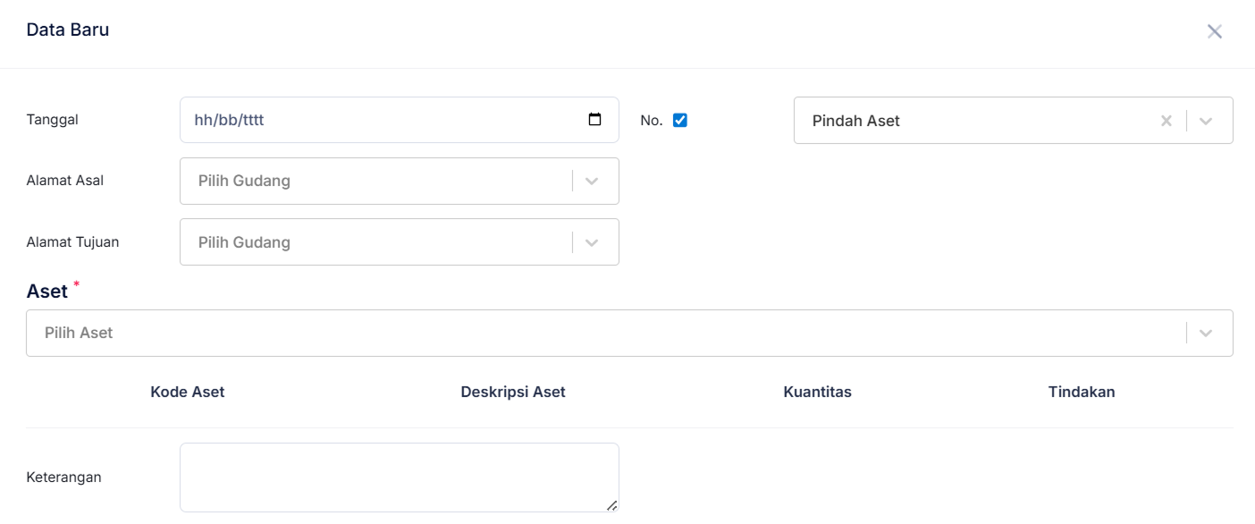Image resolution: width=1255 pixels, height=524 pixels.
Task: Click the Kuantitas column header
Action: 817,392
